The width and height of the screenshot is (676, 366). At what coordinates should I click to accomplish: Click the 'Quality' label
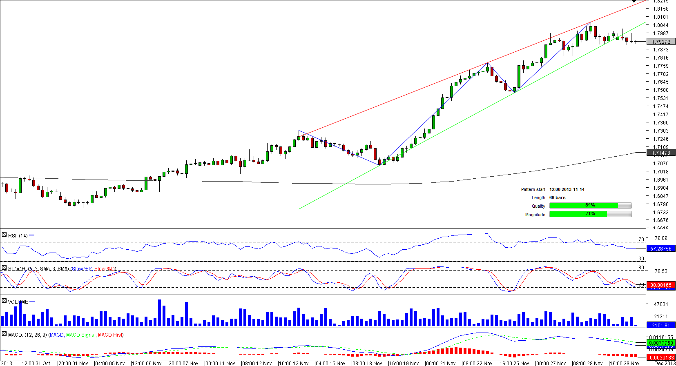538,206
